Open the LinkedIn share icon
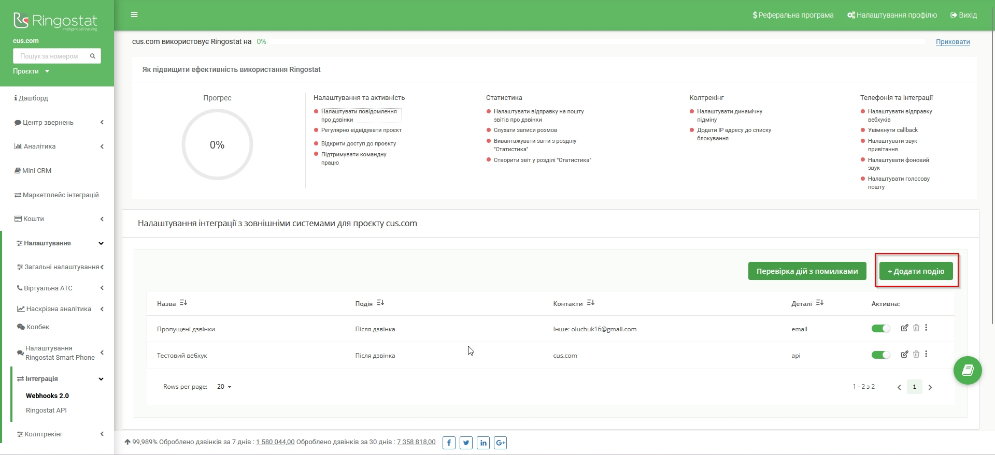This screenshot has width=995, height=455. [483, 443]
